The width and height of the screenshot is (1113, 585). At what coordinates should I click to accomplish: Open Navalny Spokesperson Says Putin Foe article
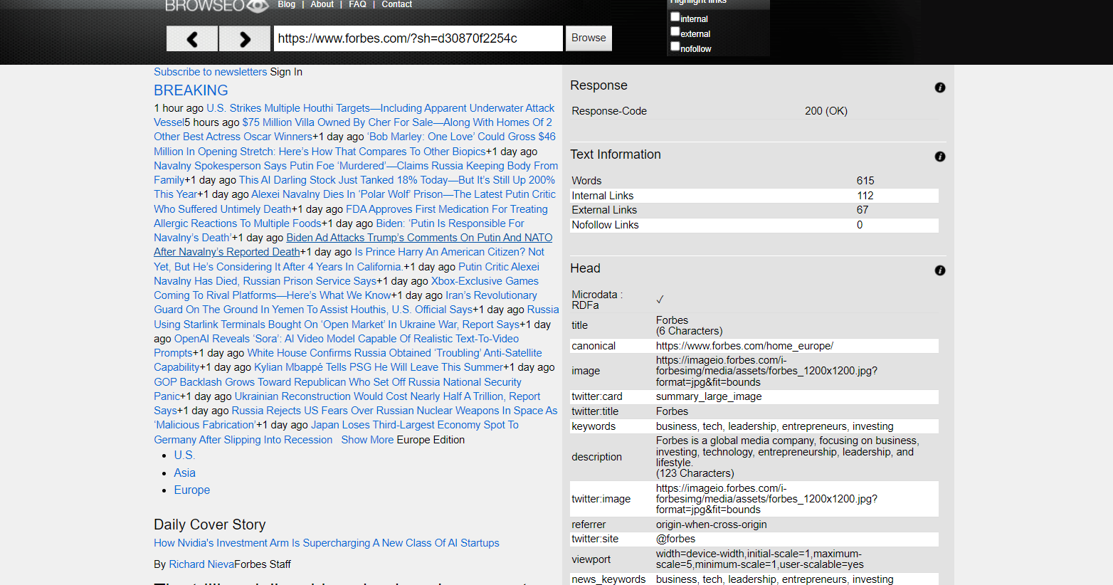(x=356, y=166)
